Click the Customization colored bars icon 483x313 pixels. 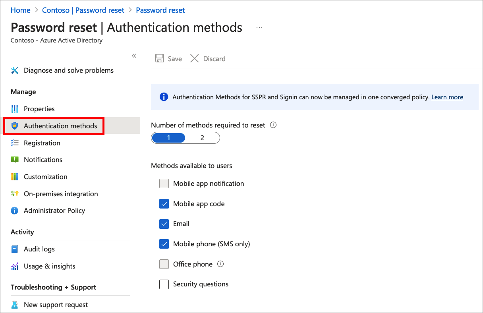pyautogui.click(x=15, y=177)
